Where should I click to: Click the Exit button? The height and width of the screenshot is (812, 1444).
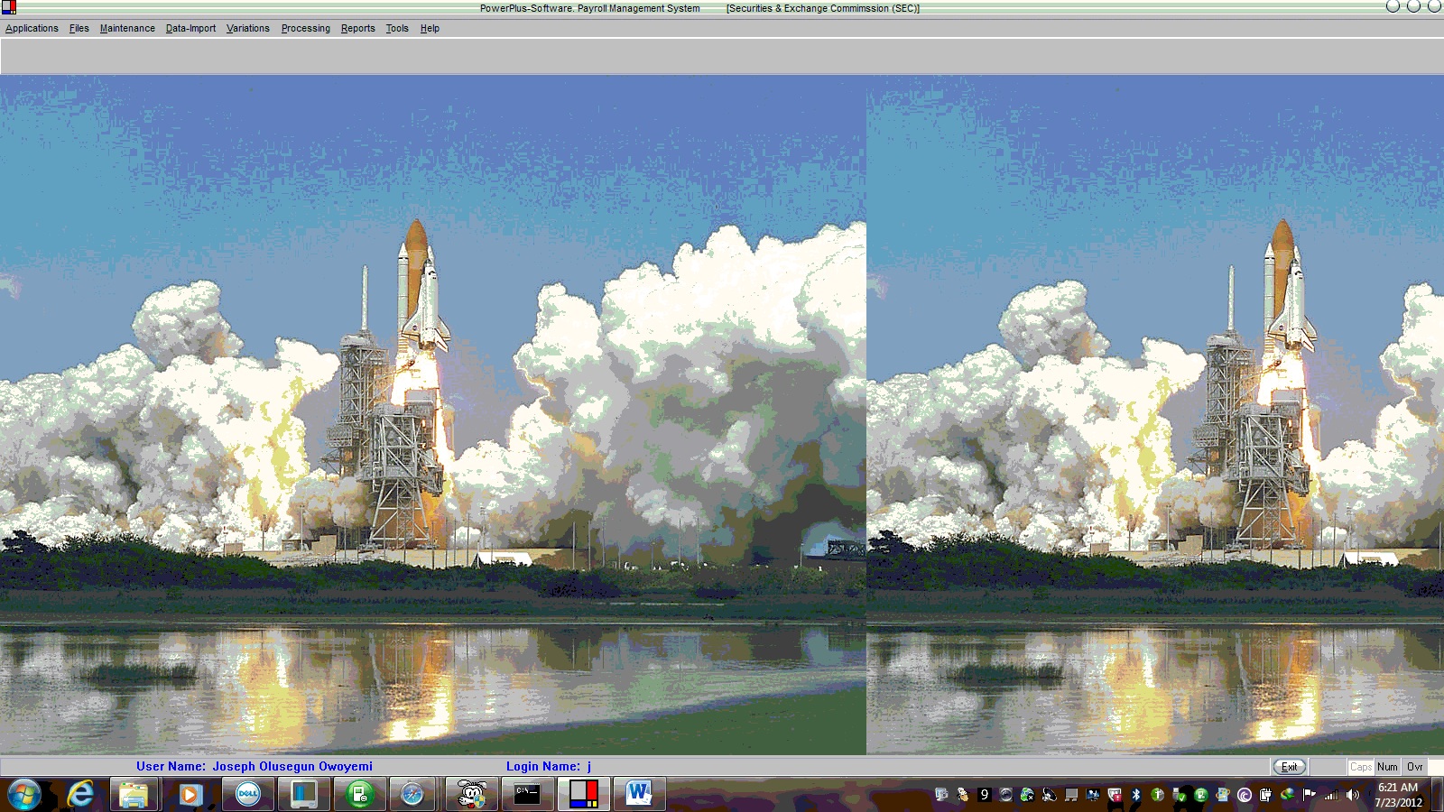pos(1289,767)
